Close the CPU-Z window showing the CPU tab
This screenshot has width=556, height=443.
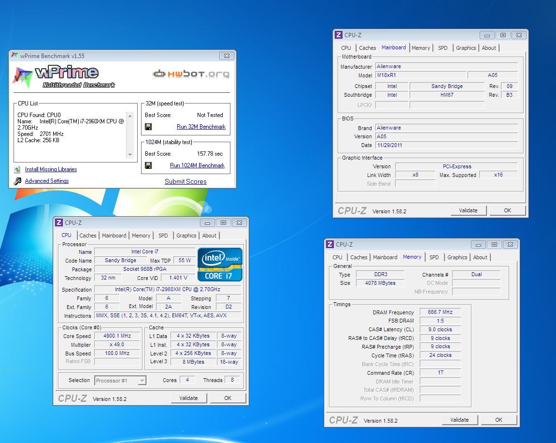tap(239, 222)
